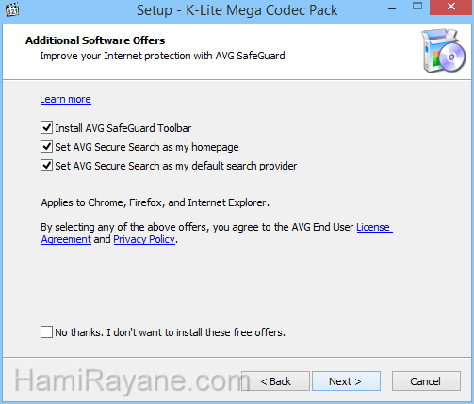Image resolution: width=474 pixels, height=404 pixels.
Task: Uncheck AVG Secure Search default search provider
Action: (46, 166)
